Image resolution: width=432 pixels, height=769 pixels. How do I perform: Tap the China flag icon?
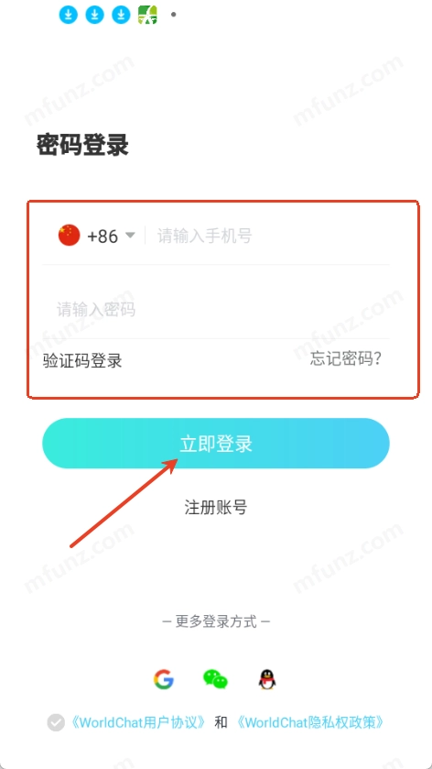69,236
